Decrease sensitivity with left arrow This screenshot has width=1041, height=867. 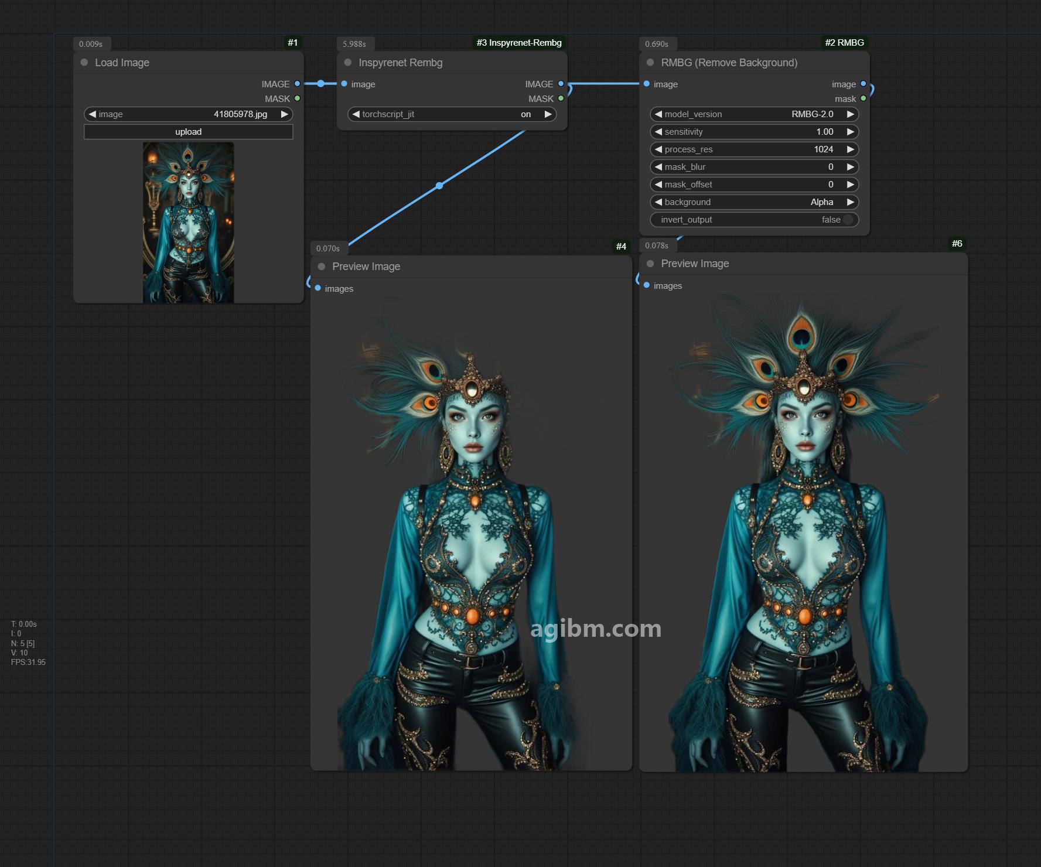pyautogui.click(x=658, y=132)
